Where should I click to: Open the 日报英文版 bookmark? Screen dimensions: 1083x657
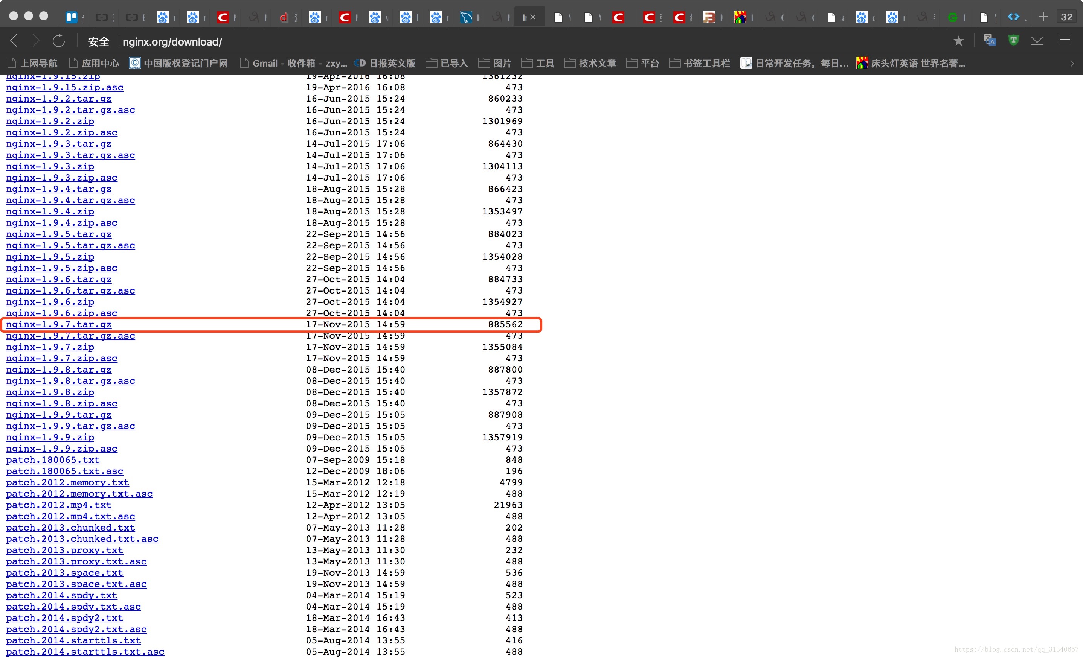[x=384, y=63]
